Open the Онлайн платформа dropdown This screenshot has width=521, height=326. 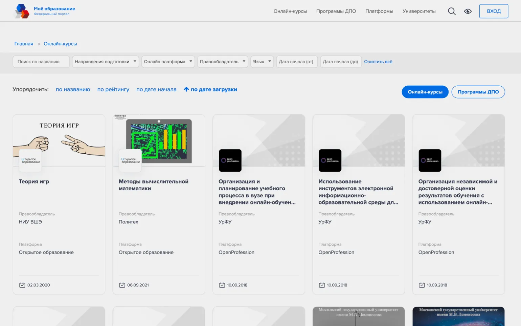tap(168, 62)
